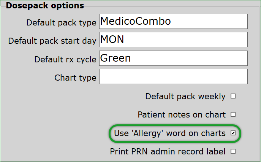Tick the Patient notes on chart checkbox
261x162 pixels.
[x=233, y=114]
